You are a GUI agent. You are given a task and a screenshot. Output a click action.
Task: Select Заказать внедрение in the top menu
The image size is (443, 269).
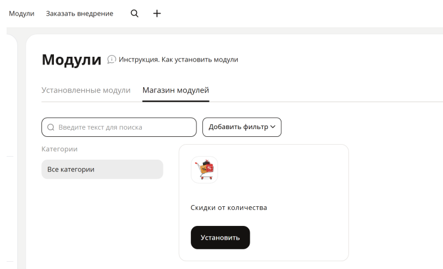pos(80,14)
